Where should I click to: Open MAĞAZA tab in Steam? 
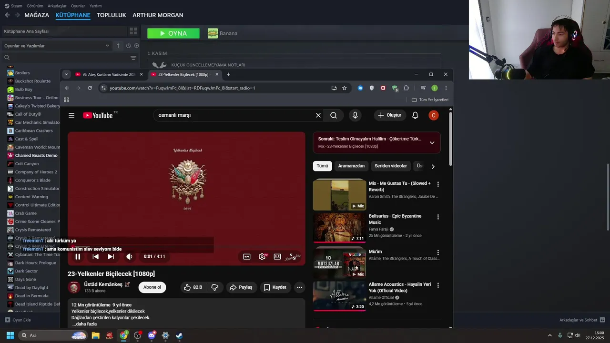click(37, 15)
